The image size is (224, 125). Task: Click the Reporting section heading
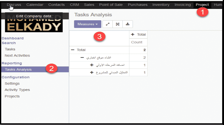(12, 63)
